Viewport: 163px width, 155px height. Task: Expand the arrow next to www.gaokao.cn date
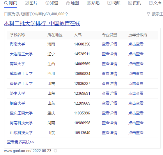pos(55,151)
